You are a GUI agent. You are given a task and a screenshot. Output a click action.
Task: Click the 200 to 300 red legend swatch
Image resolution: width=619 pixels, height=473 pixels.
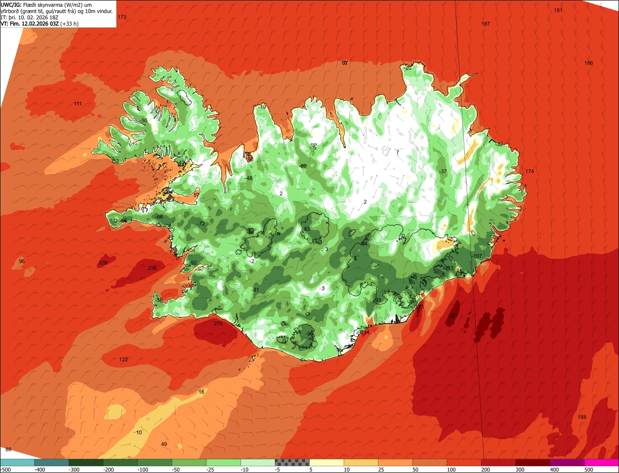pos(498,462)
